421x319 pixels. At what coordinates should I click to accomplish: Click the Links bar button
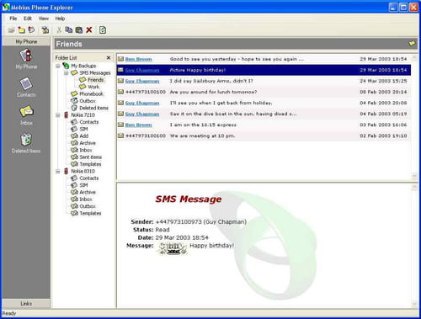[26, 303]
